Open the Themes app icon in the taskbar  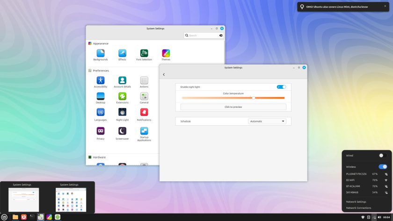pos(49,217)
